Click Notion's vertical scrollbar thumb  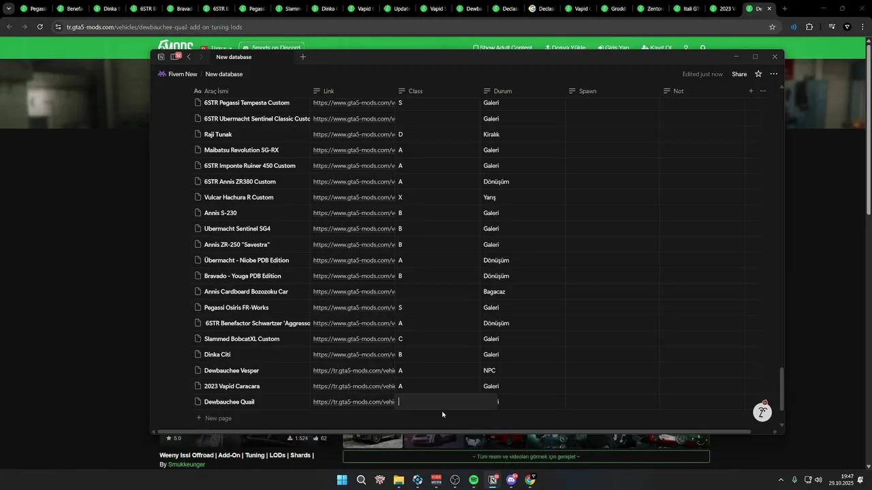pyautogui.click(x=781, y=389)
